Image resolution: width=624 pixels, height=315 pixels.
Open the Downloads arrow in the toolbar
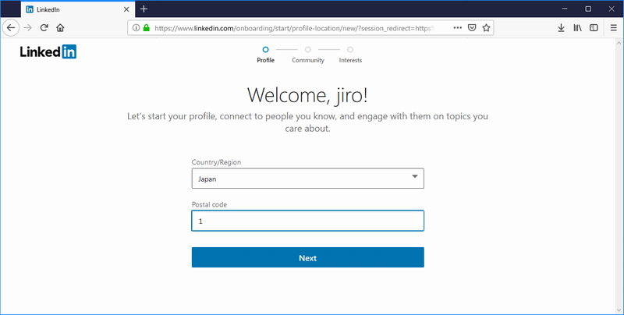point(561,28)
